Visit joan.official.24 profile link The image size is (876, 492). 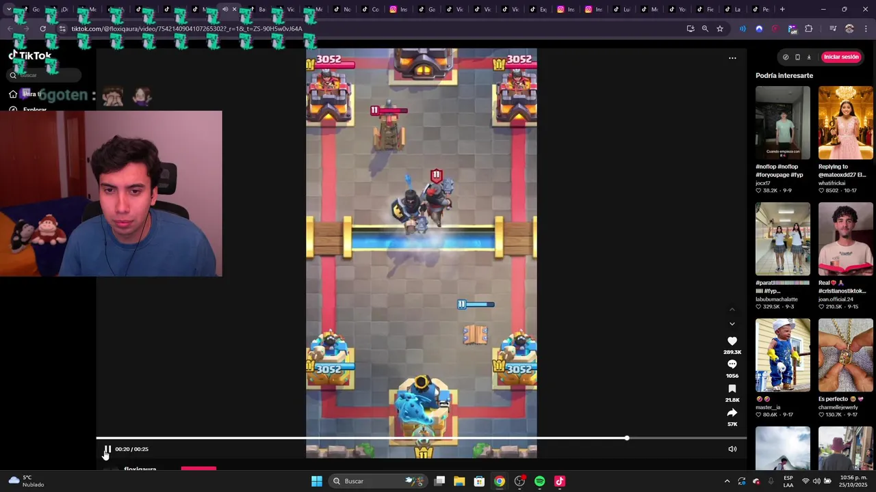836,299
